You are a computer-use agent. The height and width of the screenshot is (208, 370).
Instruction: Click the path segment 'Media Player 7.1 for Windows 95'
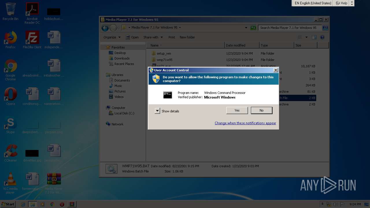(x=154, y=28)
